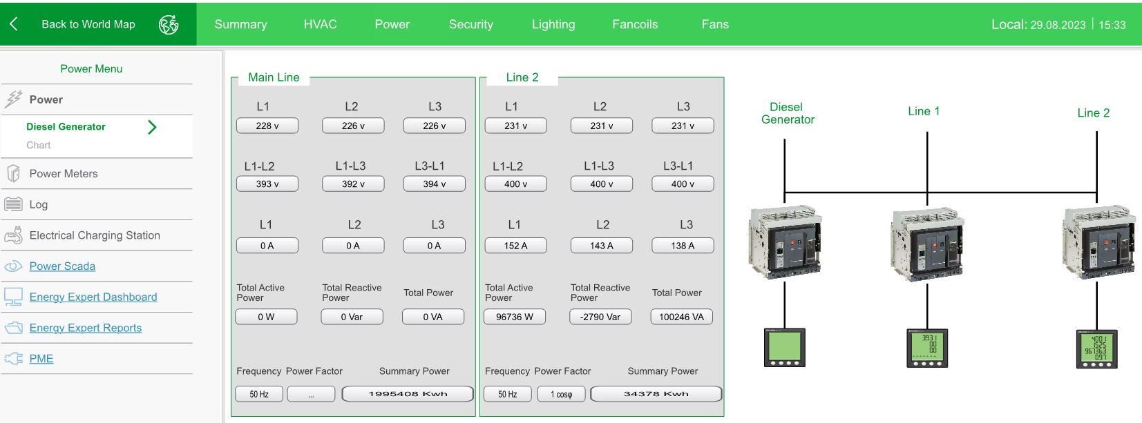The height and width of the screenshot is (423, 1142).
Task: Open the Energy Expert Dashboard link
Action: (x=93, y=297)
